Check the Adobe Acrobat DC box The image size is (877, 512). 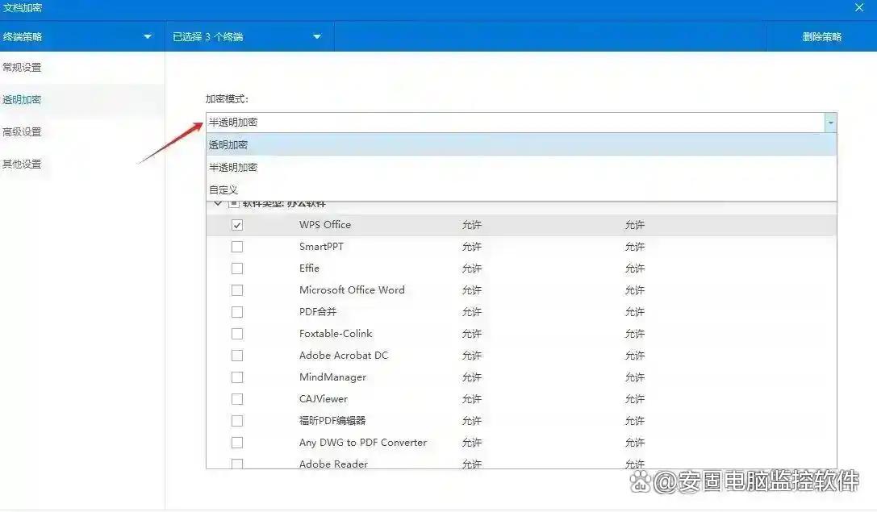237,356
